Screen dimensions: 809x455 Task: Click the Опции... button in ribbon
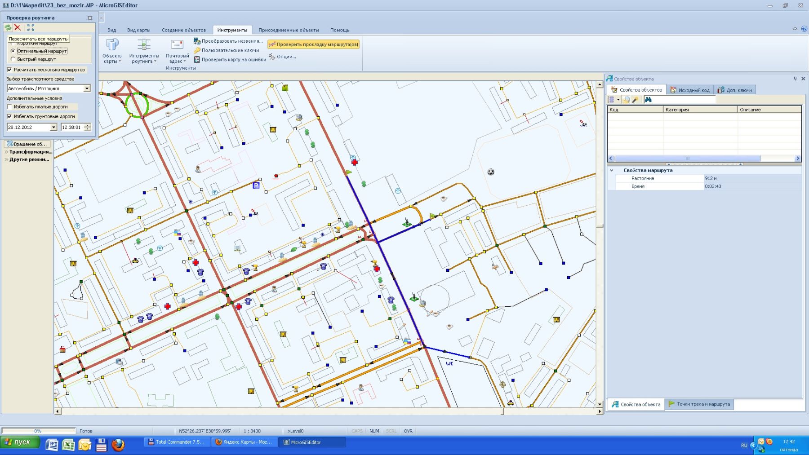[283, 57]
